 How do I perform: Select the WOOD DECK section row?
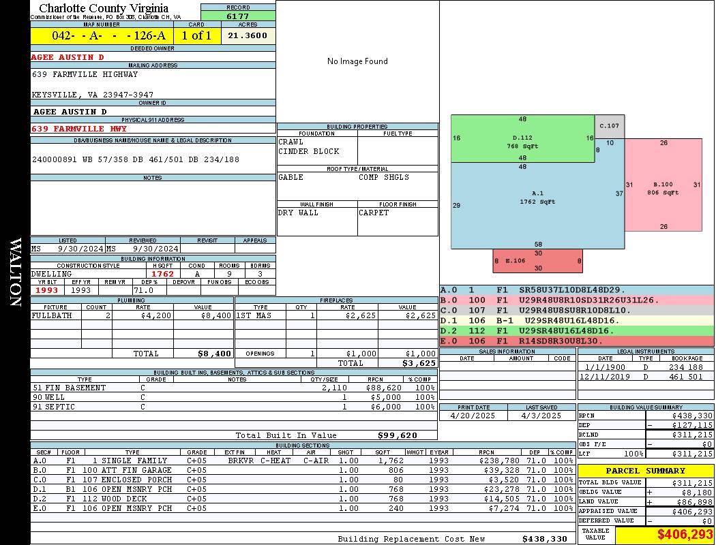[x=303, y=499]
